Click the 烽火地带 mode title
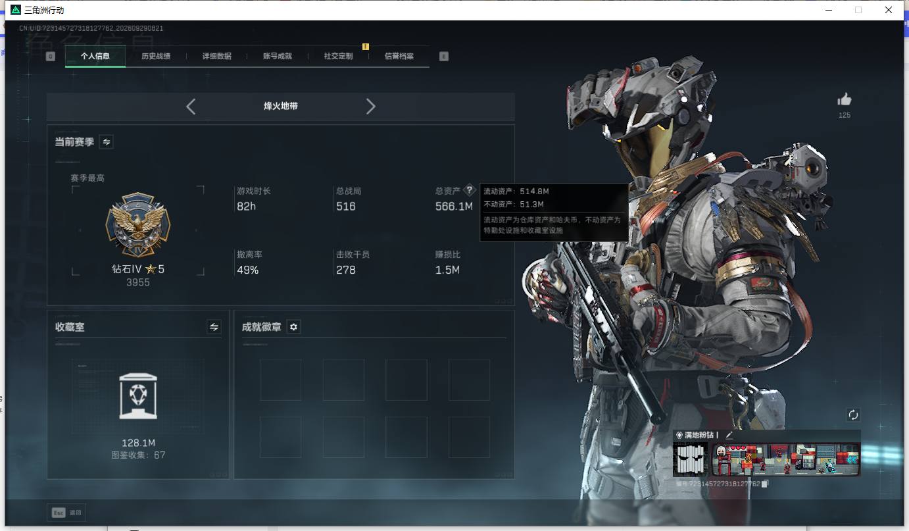909x531 pixels. (x=281, y=106)
